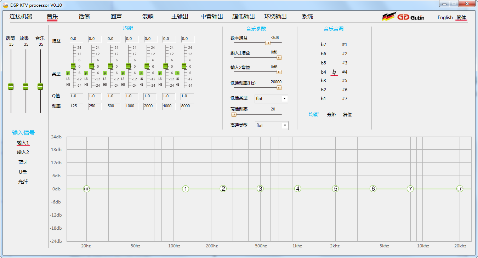This screenshot has height=258, width=478.
Task: Switch to the 回声 tab
Action: [x=116, y=17]
